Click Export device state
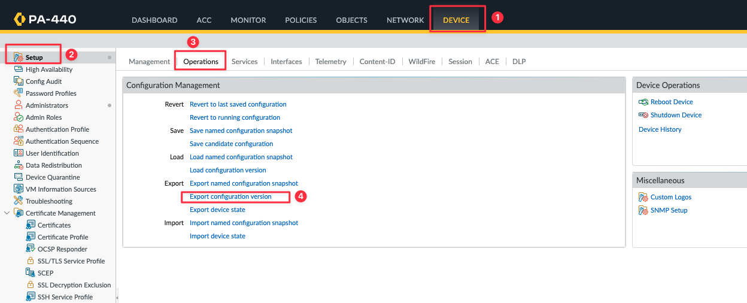Image resolution: width=747 pixels, height=303 pixels. 217,210
